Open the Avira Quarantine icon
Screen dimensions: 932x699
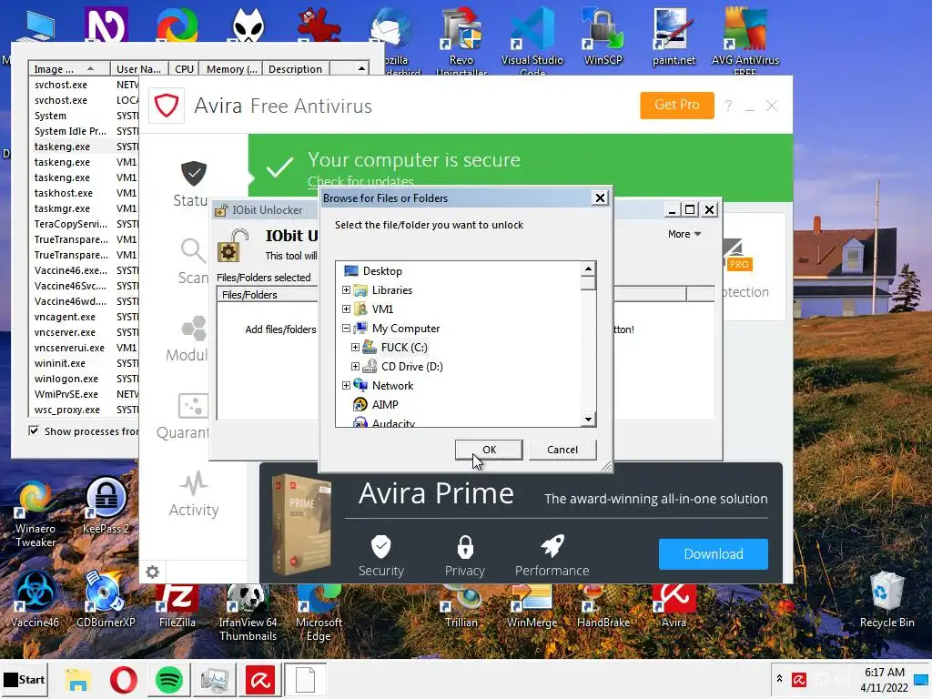(x=193, y=406)
